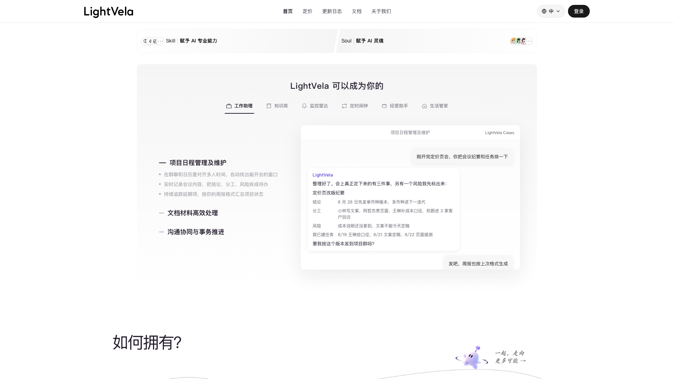Switch to the 生活管家 tab
This screenshot has height=379, width=674.
point(435,106)
